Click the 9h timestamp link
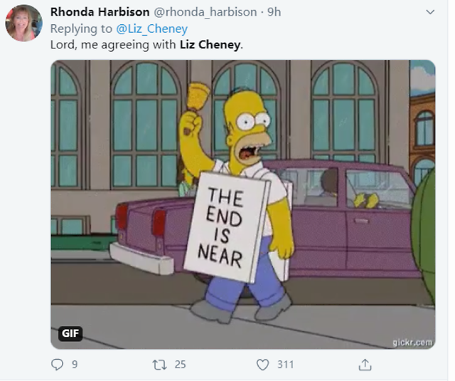 (274, 12)
